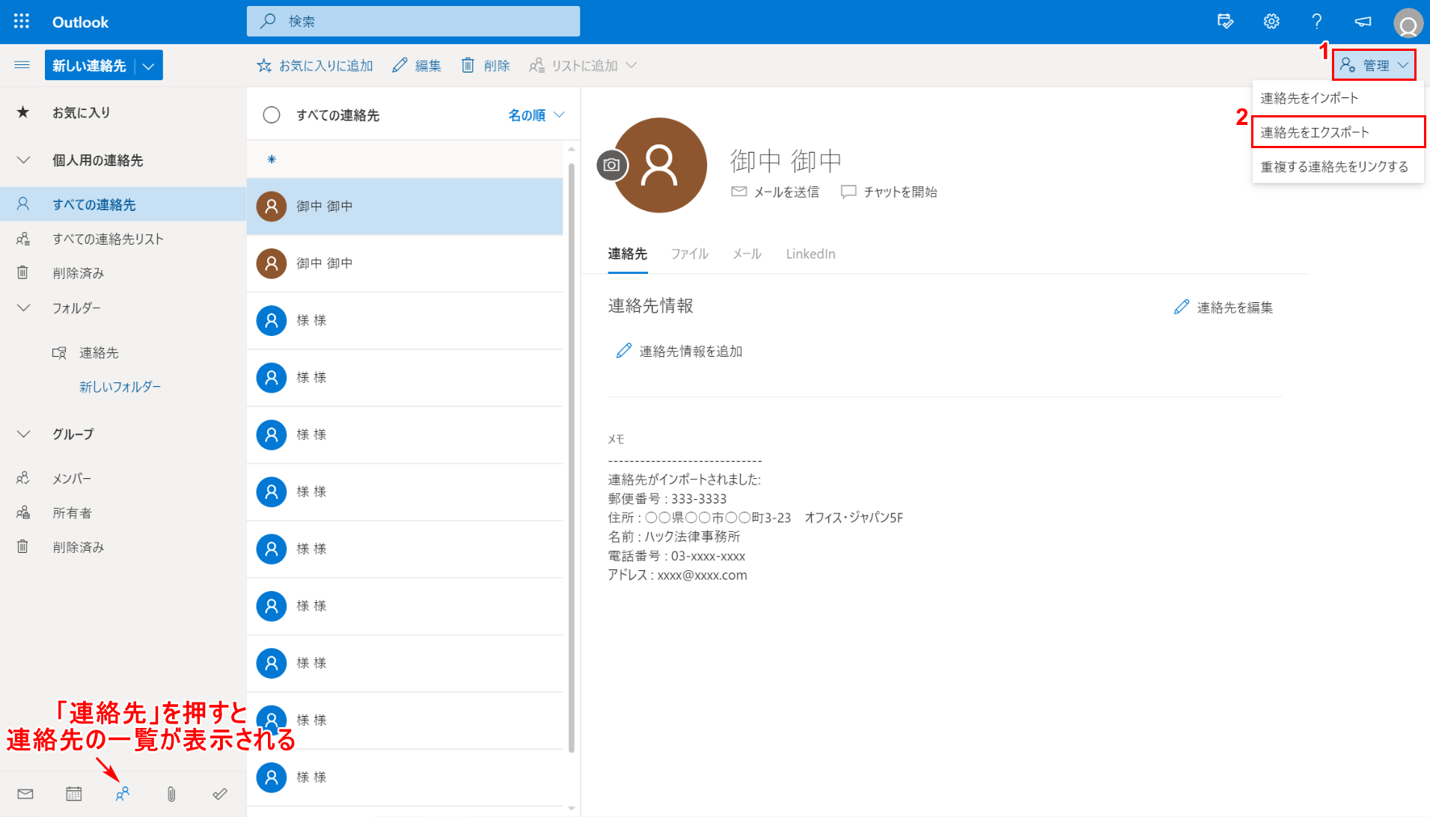1430x817 pixels.
Task: Collapse the 個人用の連絡先 section
Action: tap(24, 160)
